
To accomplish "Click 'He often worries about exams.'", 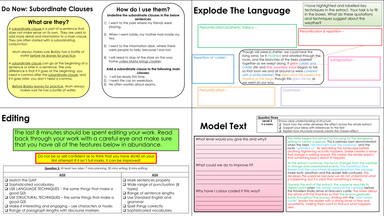I will click(132, 84).
